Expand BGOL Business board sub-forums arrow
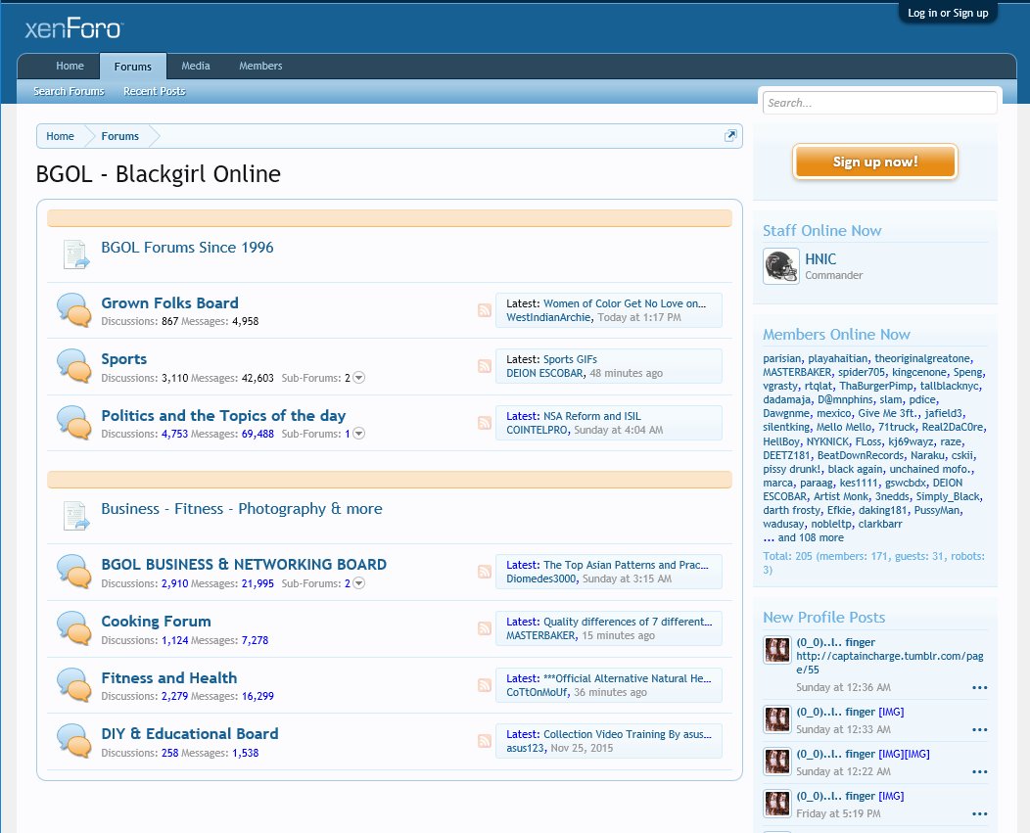Image resolution: width=1030 pixels, height=833 pixels. (358, 583)
